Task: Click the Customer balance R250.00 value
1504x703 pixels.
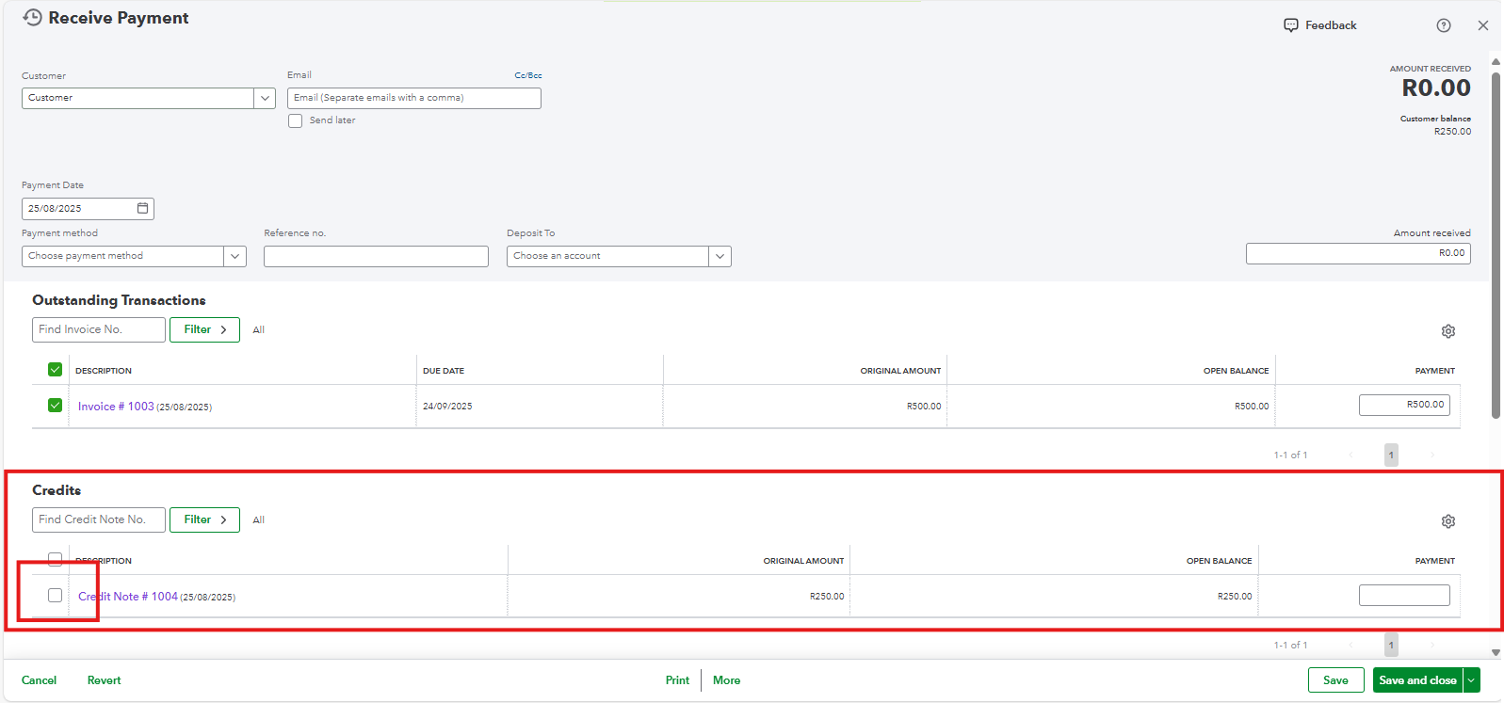Action: pos(1452,132)
